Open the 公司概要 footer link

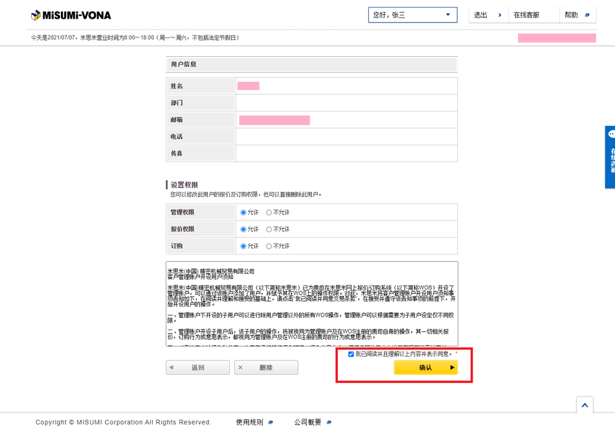(307, 423)
